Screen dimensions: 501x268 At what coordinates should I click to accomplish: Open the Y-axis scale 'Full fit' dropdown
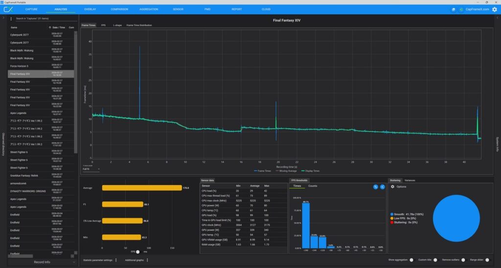tap(91, 169)
